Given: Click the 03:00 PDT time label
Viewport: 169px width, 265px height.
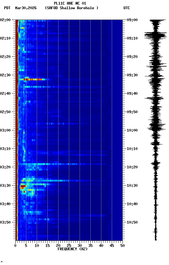Looking at the screenshot, I should click(x=5, y=130).
